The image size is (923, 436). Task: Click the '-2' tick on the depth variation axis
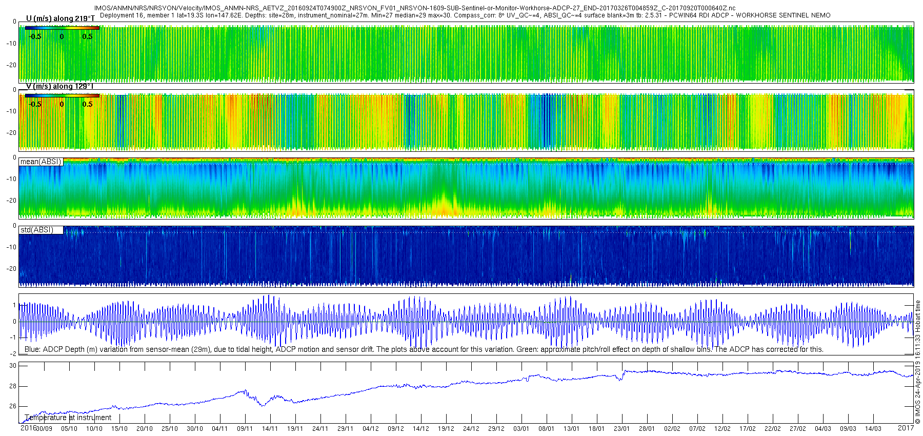coord(13,354)
